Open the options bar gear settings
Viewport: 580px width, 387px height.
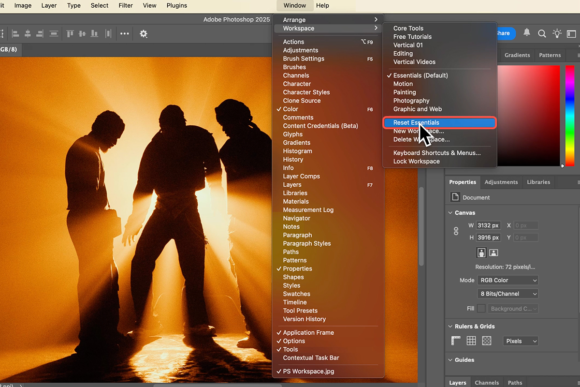[x=144, y=34]
